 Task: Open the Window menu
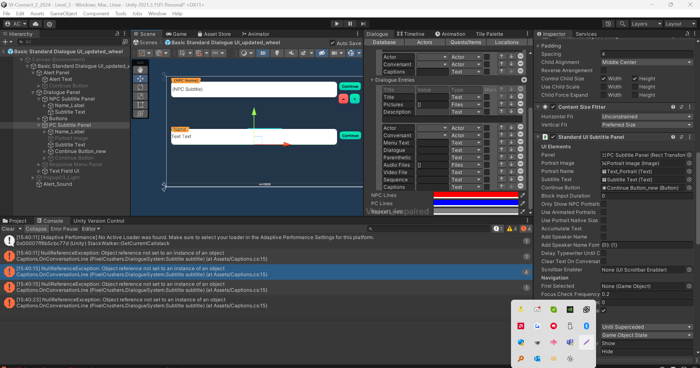tap(157, 13)
